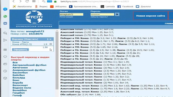Viewport: 173px width, 97px height.
Task: Focus the Логин input field
Action: (71, 14)
